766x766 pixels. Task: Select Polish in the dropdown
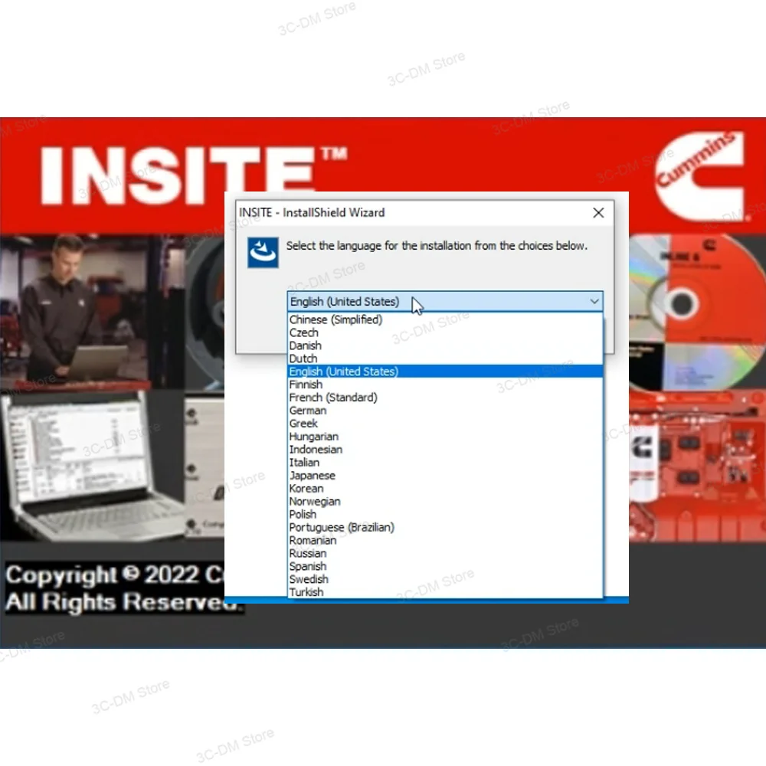pyautogui.click(x=445, y=515)
